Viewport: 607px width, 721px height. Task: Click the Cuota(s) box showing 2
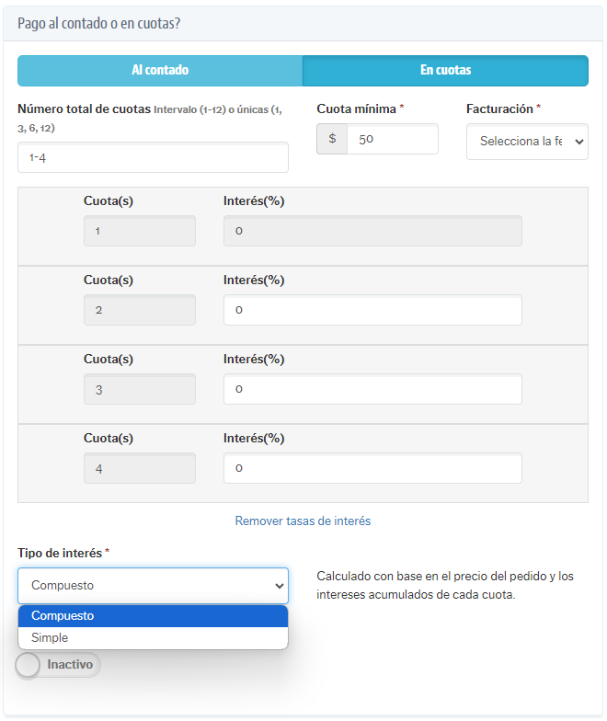[140, 310]
